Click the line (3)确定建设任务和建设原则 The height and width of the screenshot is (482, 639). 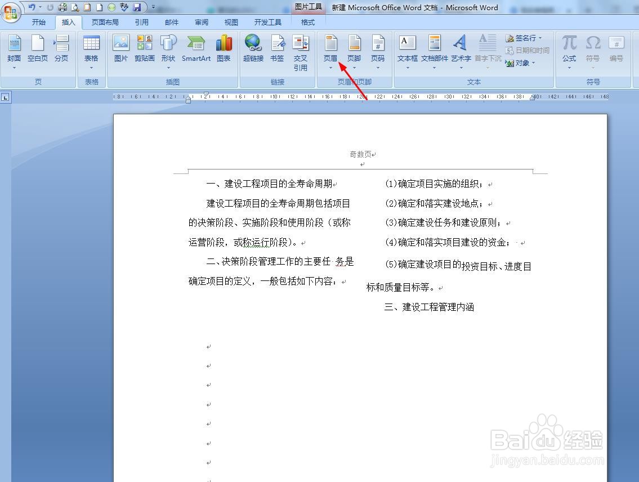444,223
